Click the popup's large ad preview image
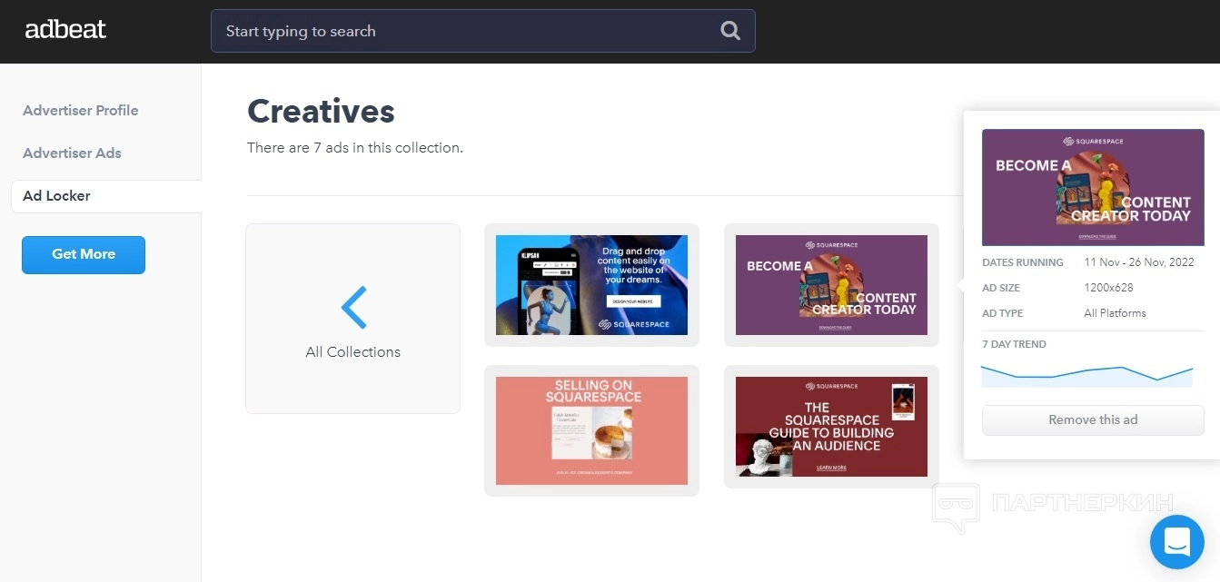 pos(1093,187)
